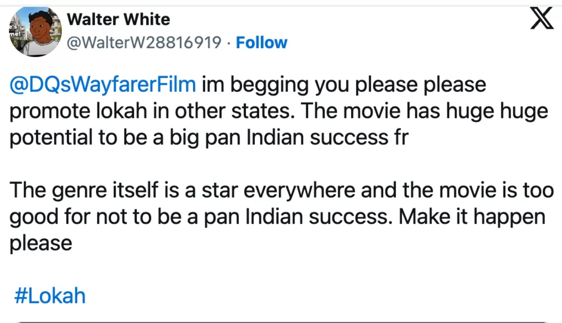The height and width of the screenshot is (323, 562).
Task: Open the @DQsWayfarerFilm mention link
Action: pyautogui.click(x=102, y=85)
